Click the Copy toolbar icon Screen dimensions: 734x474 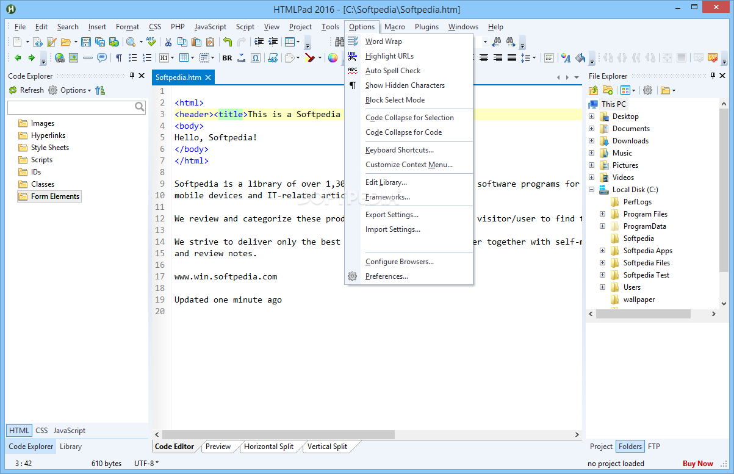182,42
